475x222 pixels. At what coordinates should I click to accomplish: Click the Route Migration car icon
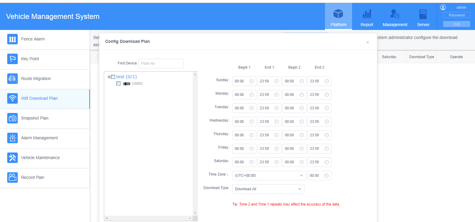[x=12, y=78]
